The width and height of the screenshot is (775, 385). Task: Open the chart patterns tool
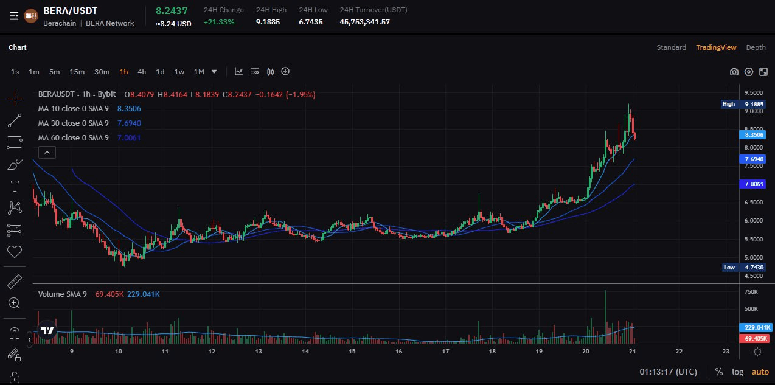click(x=15, y=207)
